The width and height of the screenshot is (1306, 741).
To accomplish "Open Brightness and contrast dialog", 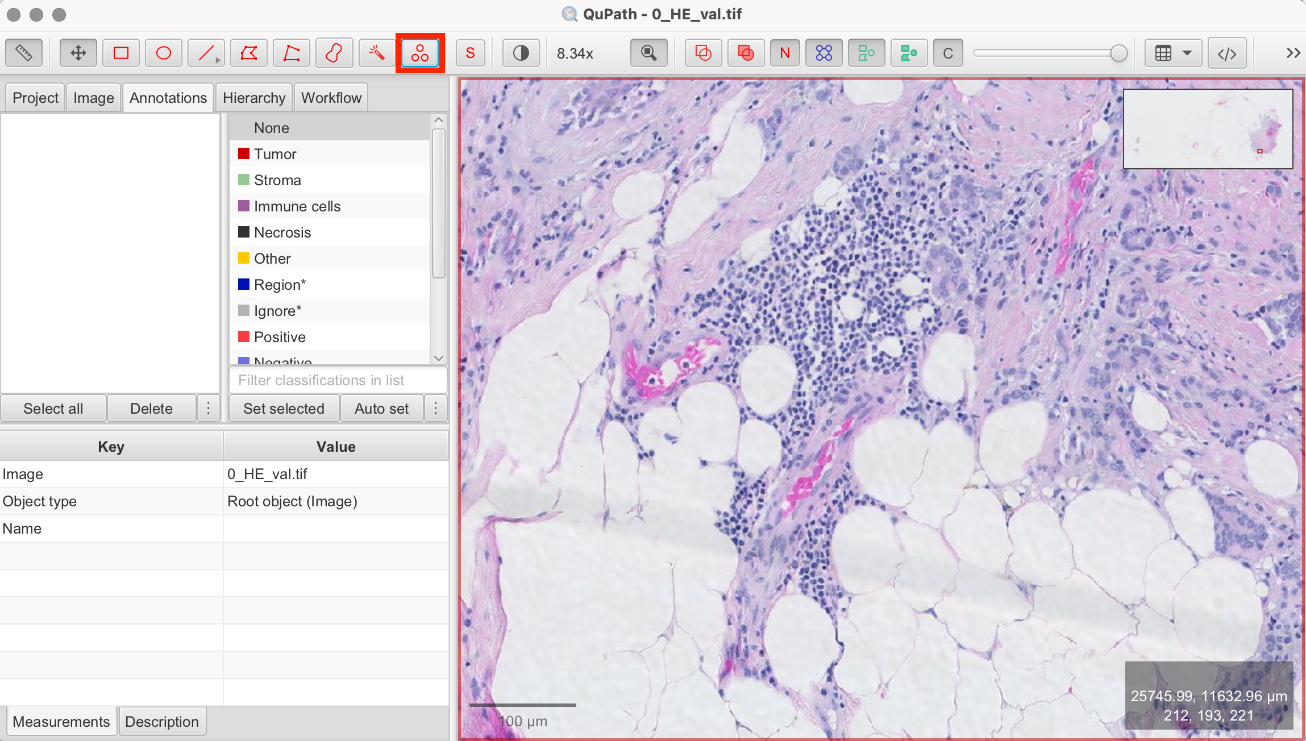I will (x=521, y=53).
